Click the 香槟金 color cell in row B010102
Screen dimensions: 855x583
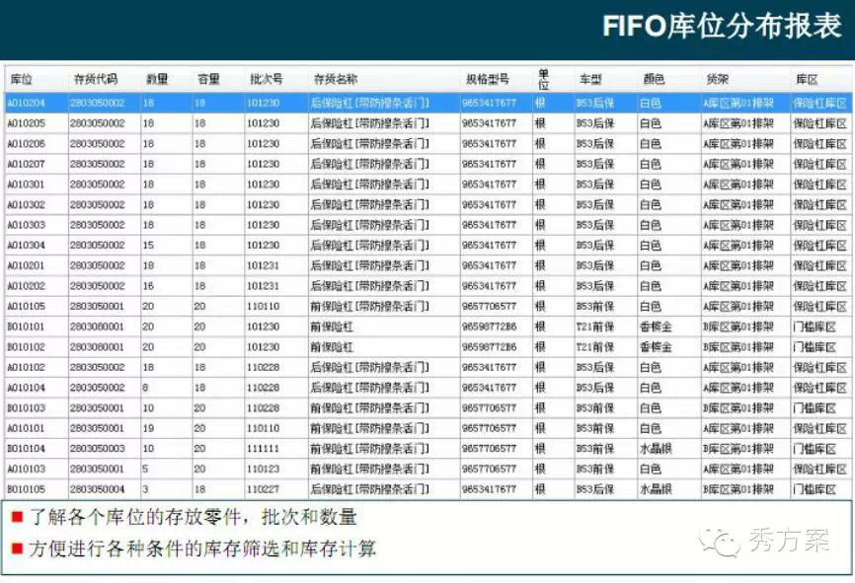tap(656, 347)
